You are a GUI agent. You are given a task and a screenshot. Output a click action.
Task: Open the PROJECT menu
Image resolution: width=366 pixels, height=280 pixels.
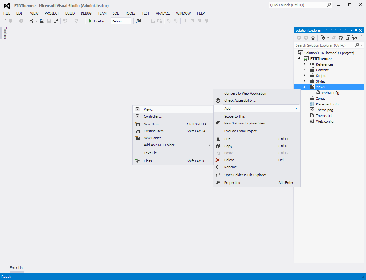pos(52,13)
